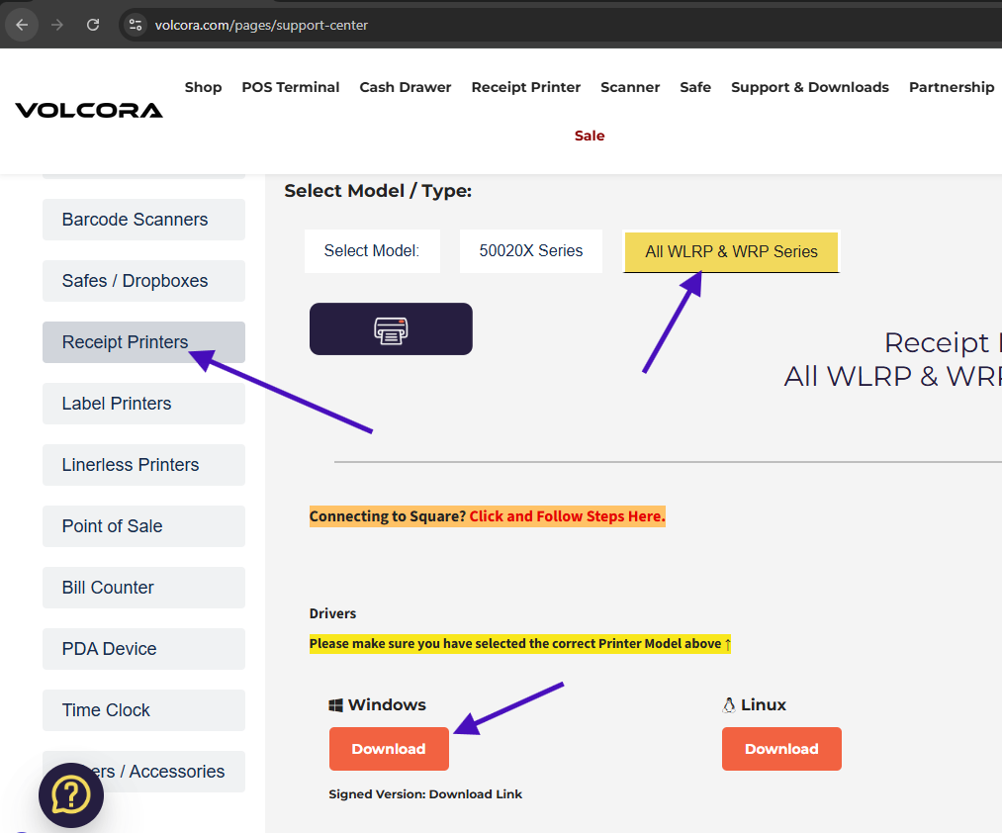Image resolution: width=1002 pixels, height=833 pixels.
Task: Select Point of Sale category
Action: (x=143, y=526)
